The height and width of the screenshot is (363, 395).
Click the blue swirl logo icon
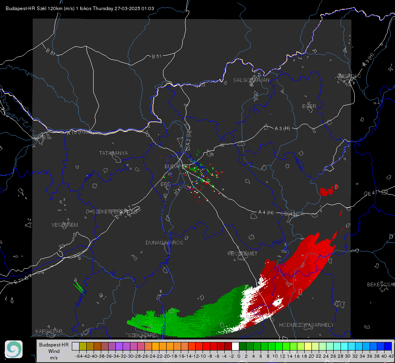14,349
